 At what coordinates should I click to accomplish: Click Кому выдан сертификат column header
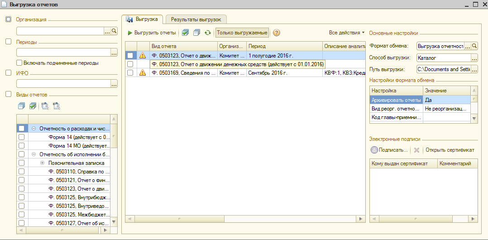click(x=403, y=164)
